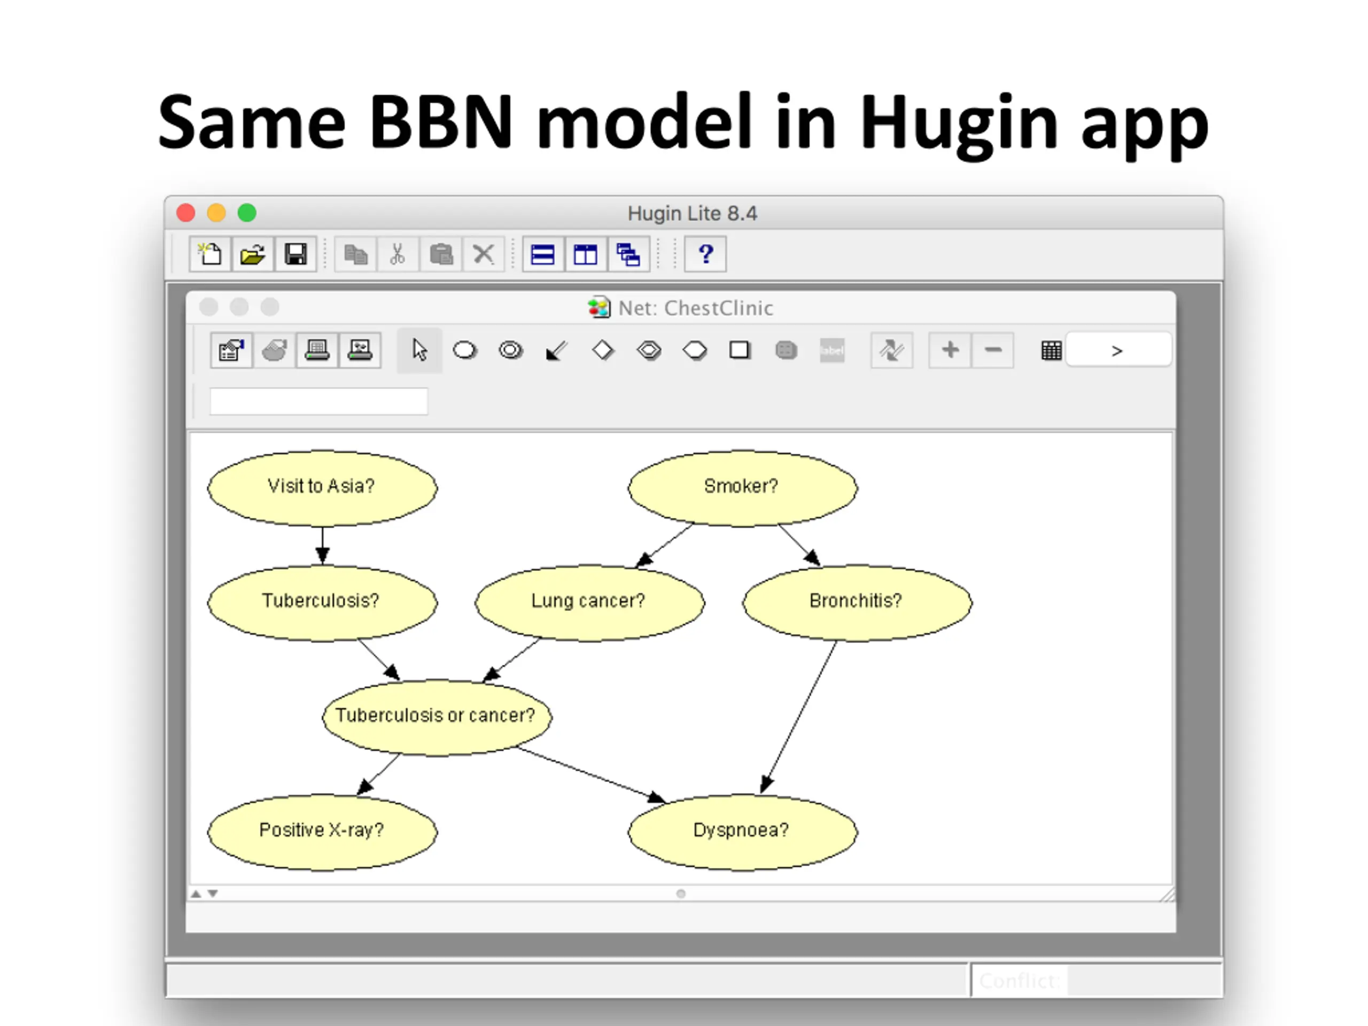Click the '>' field in net toolbar
The height and width of the screenshot is (1026, 1368).
pyautogui.click(x=1119, y=351)
